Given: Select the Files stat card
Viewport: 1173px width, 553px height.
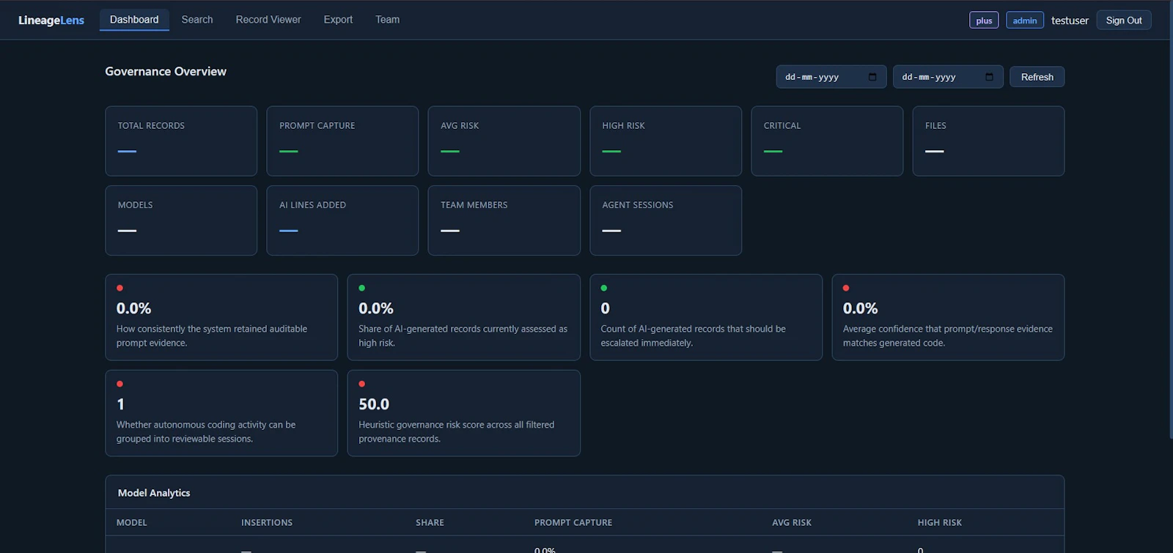Looking at the screenshot, I should tap(988, 141).
